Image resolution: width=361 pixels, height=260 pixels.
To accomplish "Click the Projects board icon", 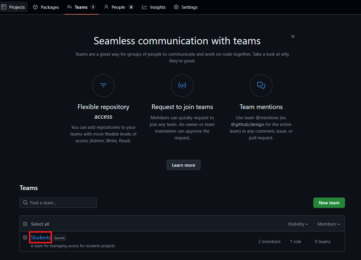I will [4, 7].
